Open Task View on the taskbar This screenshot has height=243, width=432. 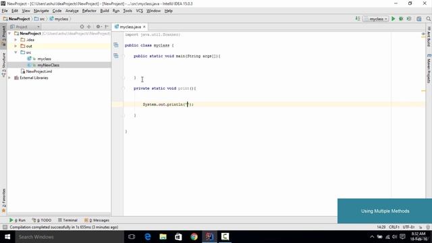(x=132, y=237)
